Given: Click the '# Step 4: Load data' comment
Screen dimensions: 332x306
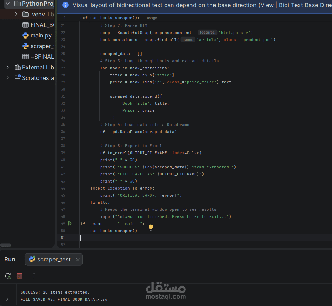Looking at the screenshot, I should (144, 125).
